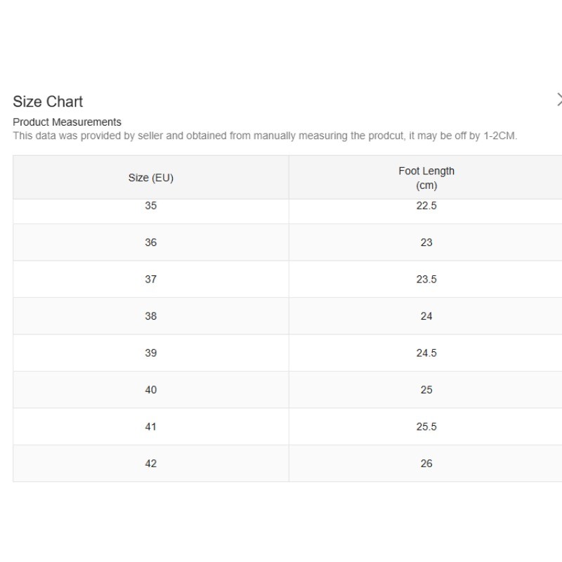This screenshot has width=562, height=562.
Task: Select the size 35 cell
Action: click(150, 207)
